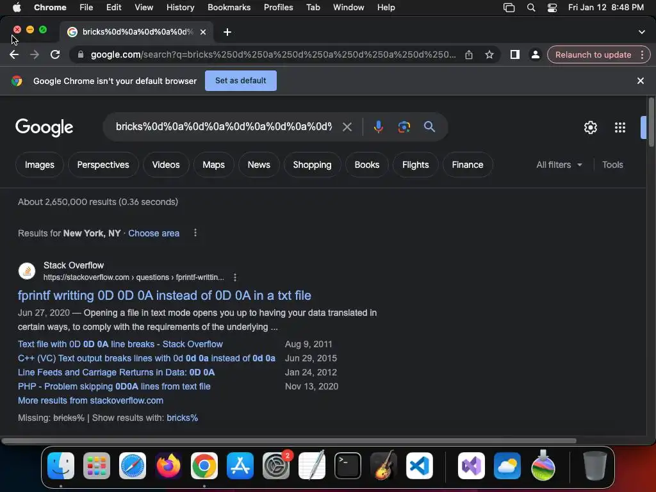Viewport: 656px width, 492px height.
Task: Click the horizontal page scrollbar
Action: (x=289, y=441)
